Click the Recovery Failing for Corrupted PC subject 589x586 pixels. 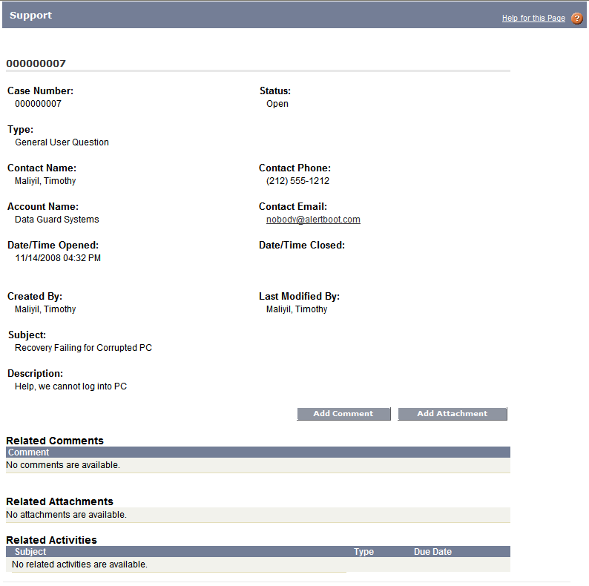coord(83,348)
